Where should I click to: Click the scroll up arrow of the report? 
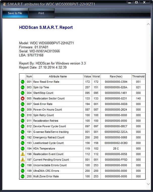148,24
